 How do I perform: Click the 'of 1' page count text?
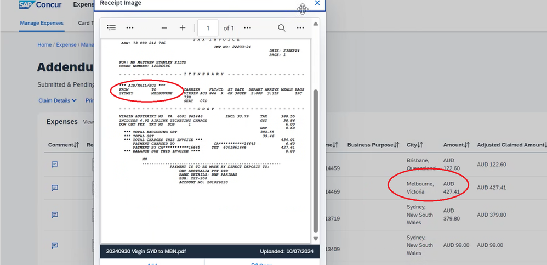229,28
